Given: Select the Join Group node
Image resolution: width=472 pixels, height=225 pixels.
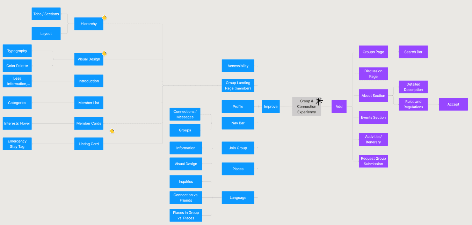Looking at the screenshot, I should pyautogui.click(x=238, y=148).
